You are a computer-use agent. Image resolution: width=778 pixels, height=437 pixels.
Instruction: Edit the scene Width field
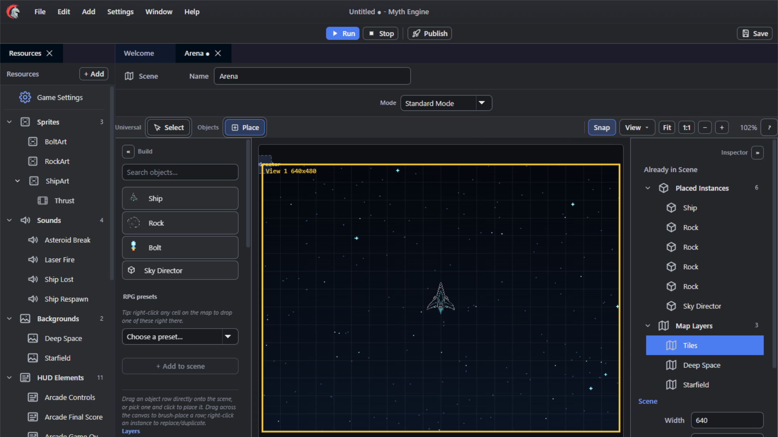[x=727, y=420]
